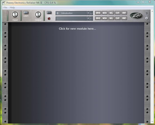Click the Input gain knob

[15, 14]
